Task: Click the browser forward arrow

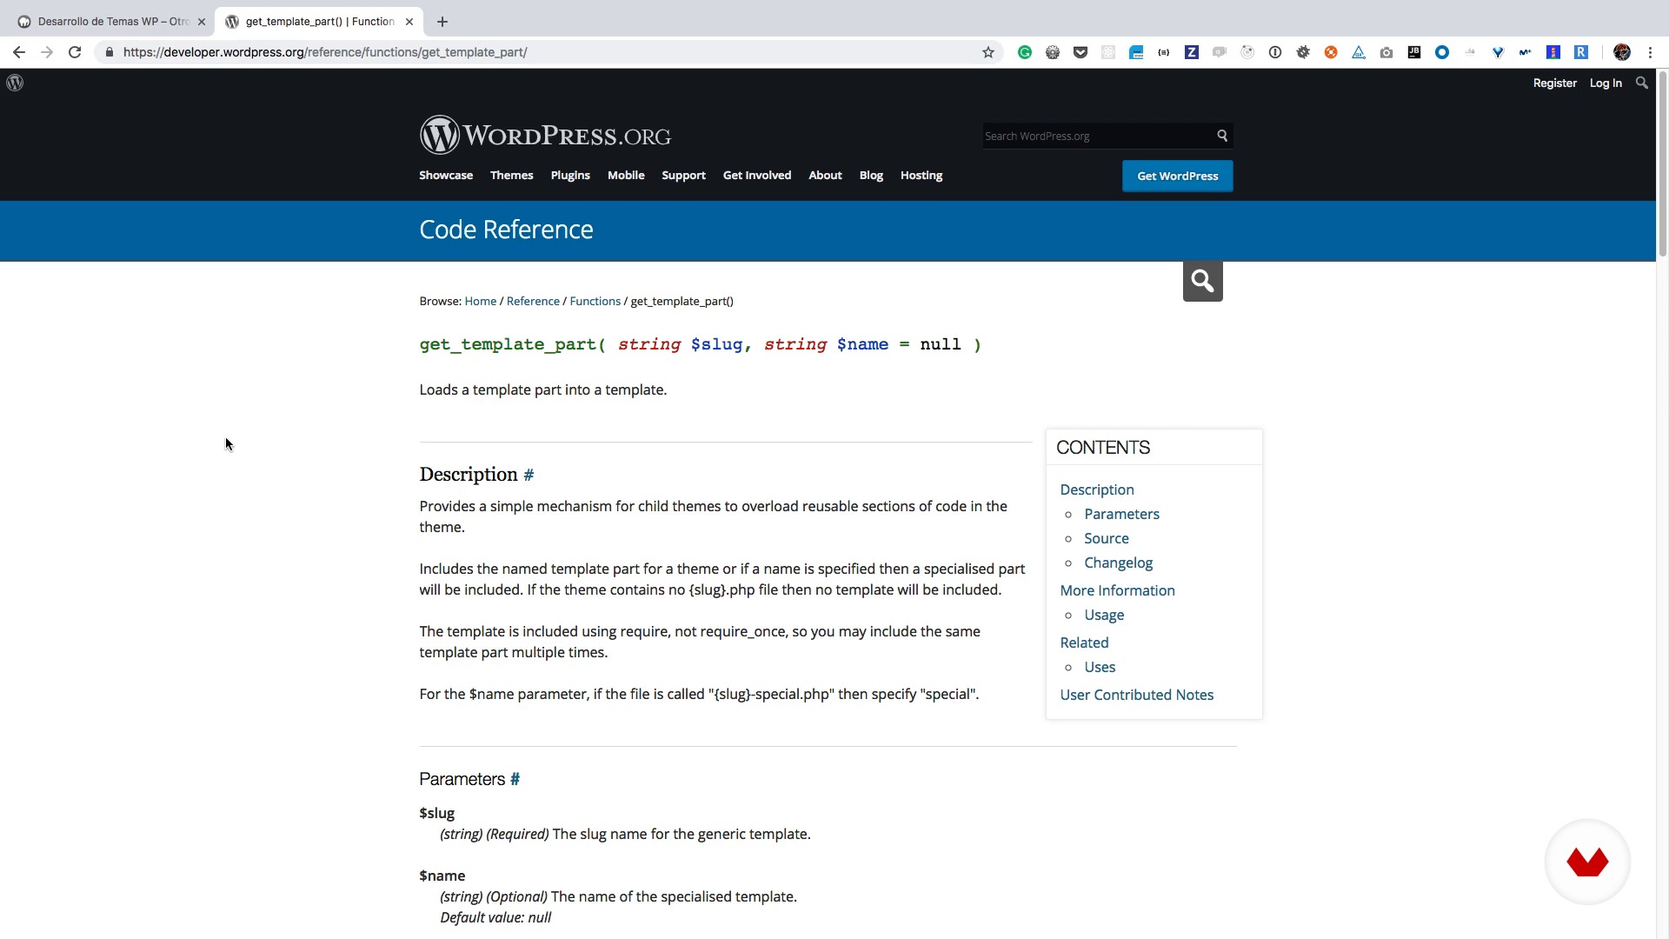Action: point(47,52)
